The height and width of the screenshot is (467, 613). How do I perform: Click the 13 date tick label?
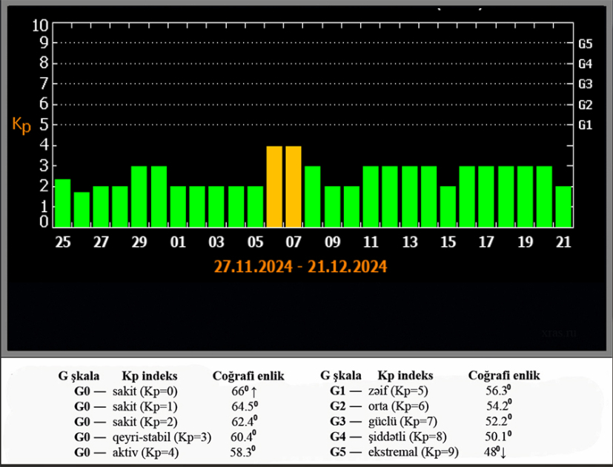tap(409, 242)
